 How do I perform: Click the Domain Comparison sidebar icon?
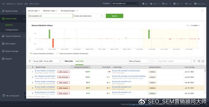[3, 36]
